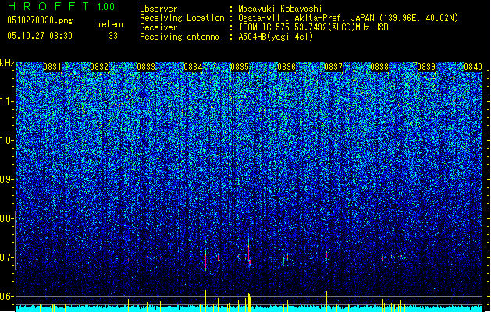Click the thick yellow power spike cluster near 0835
This screenshot has width=491, height=312.
250,303
